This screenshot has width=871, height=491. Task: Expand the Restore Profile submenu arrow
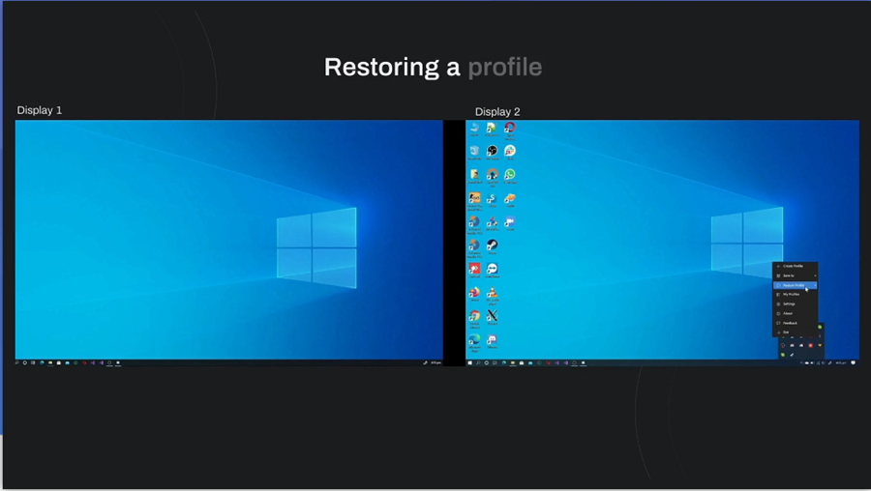tap(815, 285)
